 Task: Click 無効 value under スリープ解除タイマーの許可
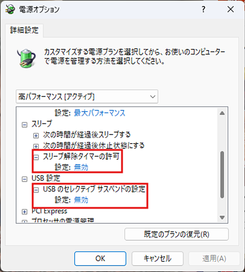tap(81, 167)
